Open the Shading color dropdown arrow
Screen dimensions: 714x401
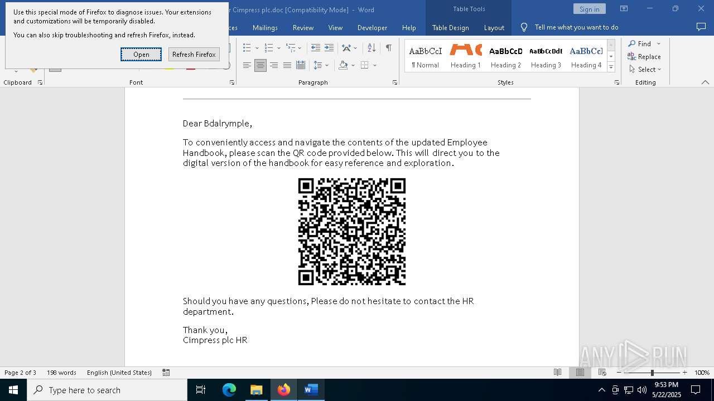[x=353, y=65]
